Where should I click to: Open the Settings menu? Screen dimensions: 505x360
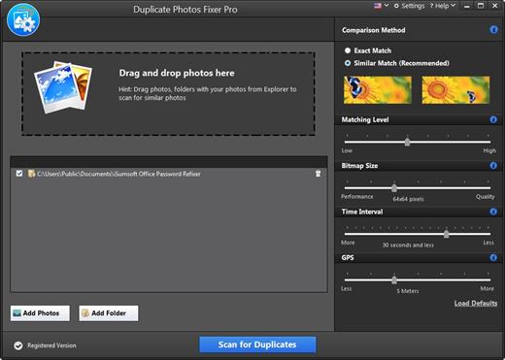[x=409, y=6]
